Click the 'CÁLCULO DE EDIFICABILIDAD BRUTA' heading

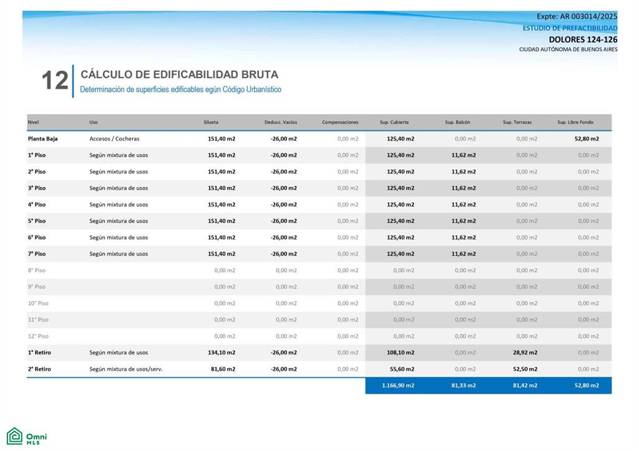tap(179, 75)
